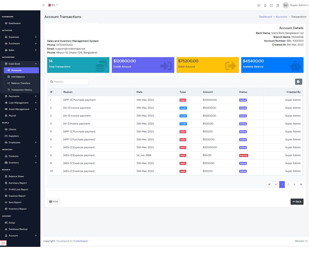Image resolution: width=309 pixels, height=269 pixels.
Task: Click the Laravel debug icon at bottom-left
Action: coord(3,243)
